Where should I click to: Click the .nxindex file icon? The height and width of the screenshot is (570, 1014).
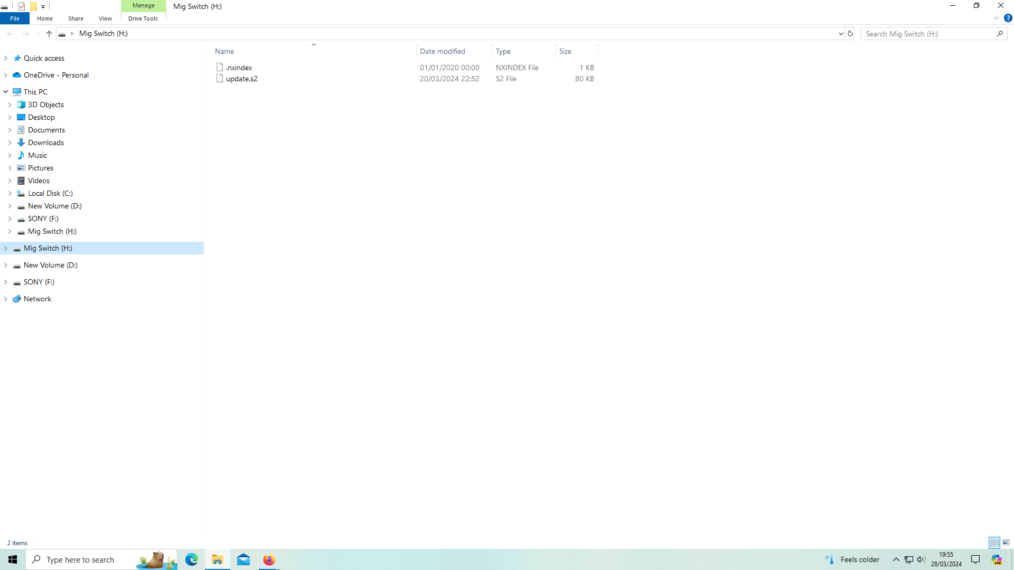click(220, 68)
